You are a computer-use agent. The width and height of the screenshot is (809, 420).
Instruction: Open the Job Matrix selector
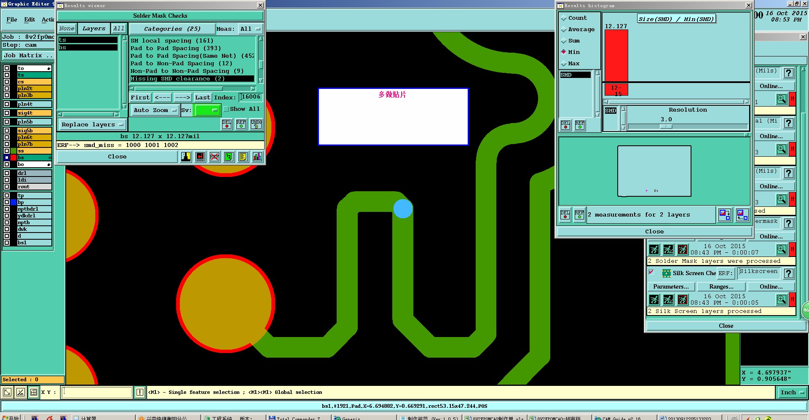pyautogui.click(x=28, y=56)
